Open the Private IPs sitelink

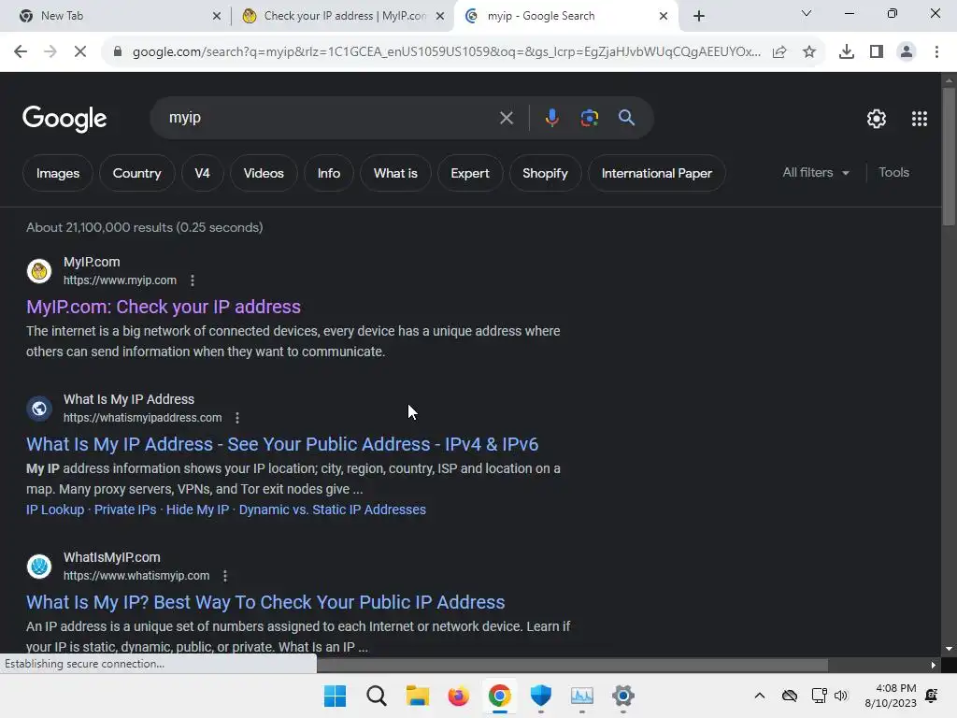pyautogui.click(x=125, y=510)
